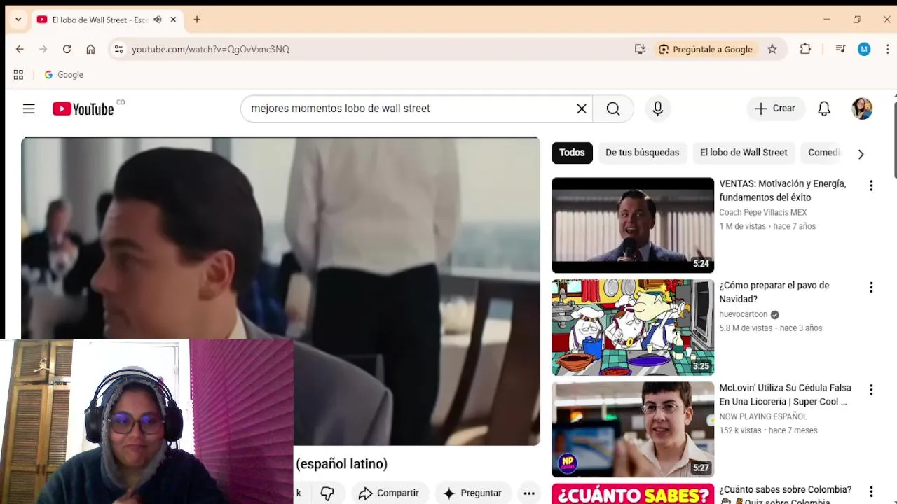The height and width of the screenshot is (504, 897).
Task: Reload the current page
Action: click(x=67, y=49)
